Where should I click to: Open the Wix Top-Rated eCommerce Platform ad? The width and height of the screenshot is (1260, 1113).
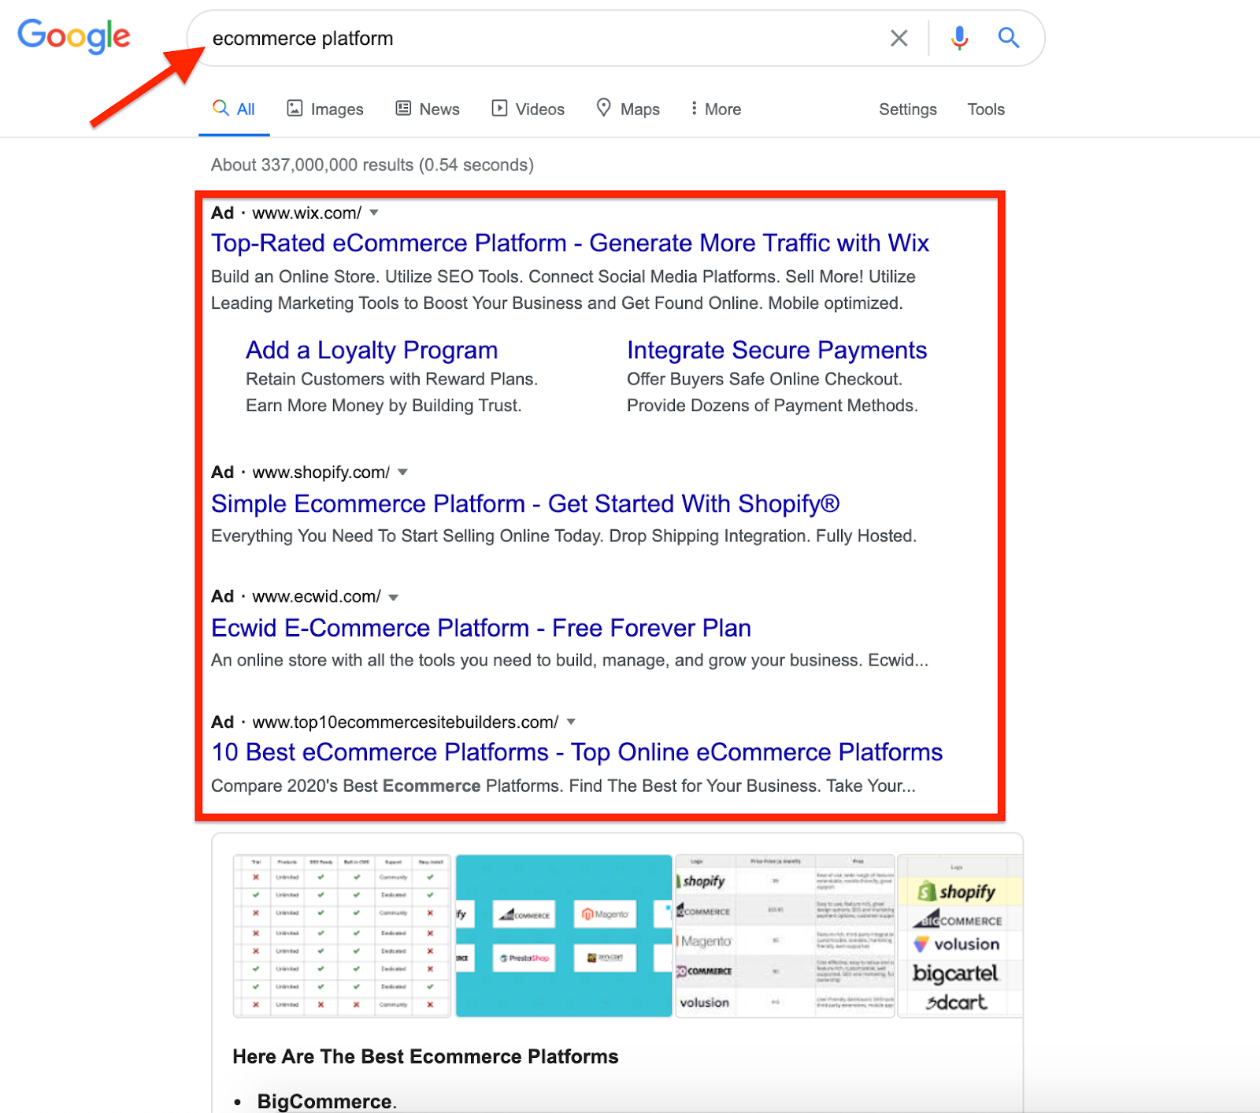pos(570,243)
